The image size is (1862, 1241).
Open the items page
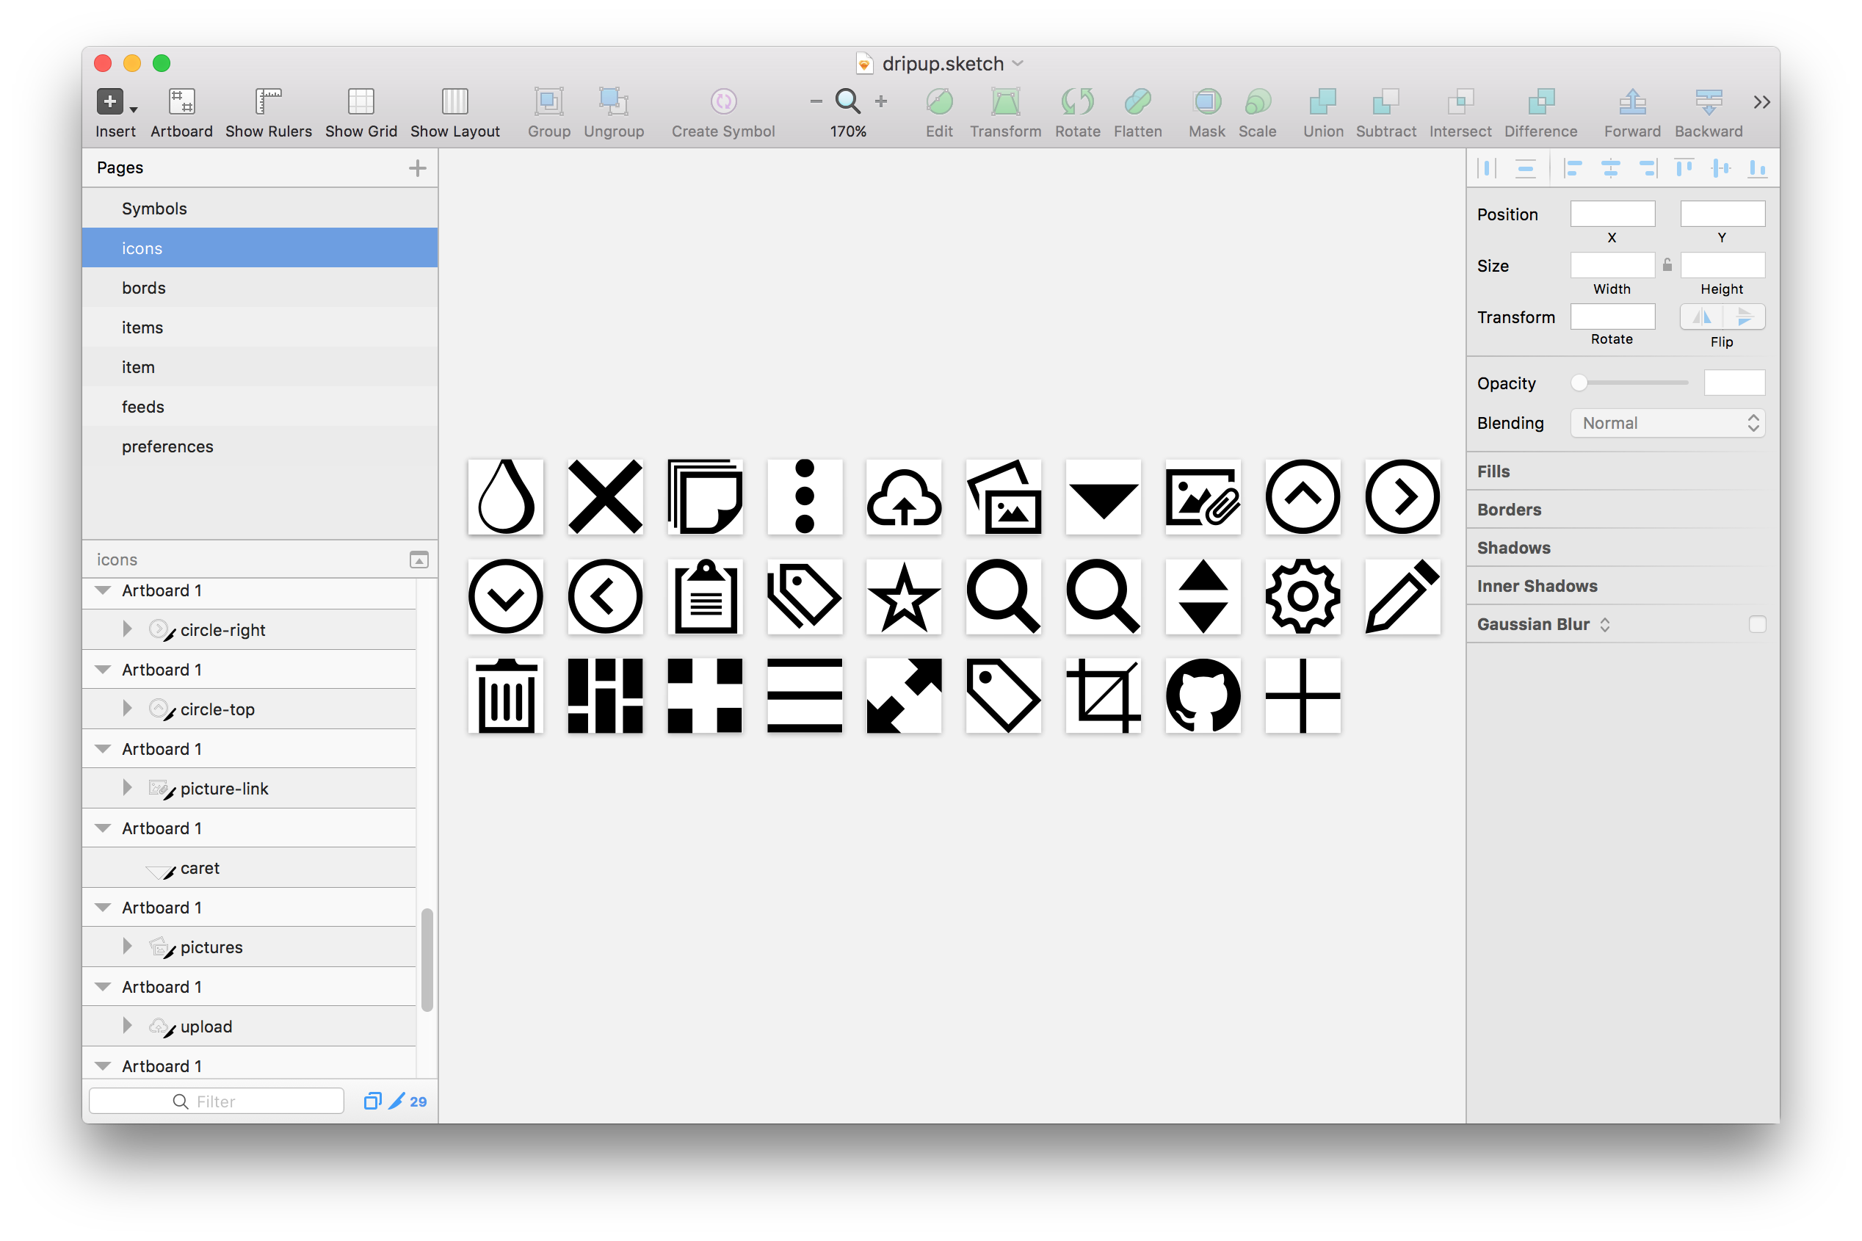(x=260, y=327)
